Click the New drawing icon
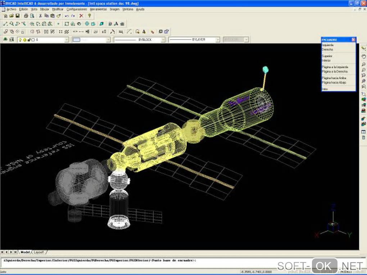Viewport: 367px width, 275px height. [x=5, y=16]
